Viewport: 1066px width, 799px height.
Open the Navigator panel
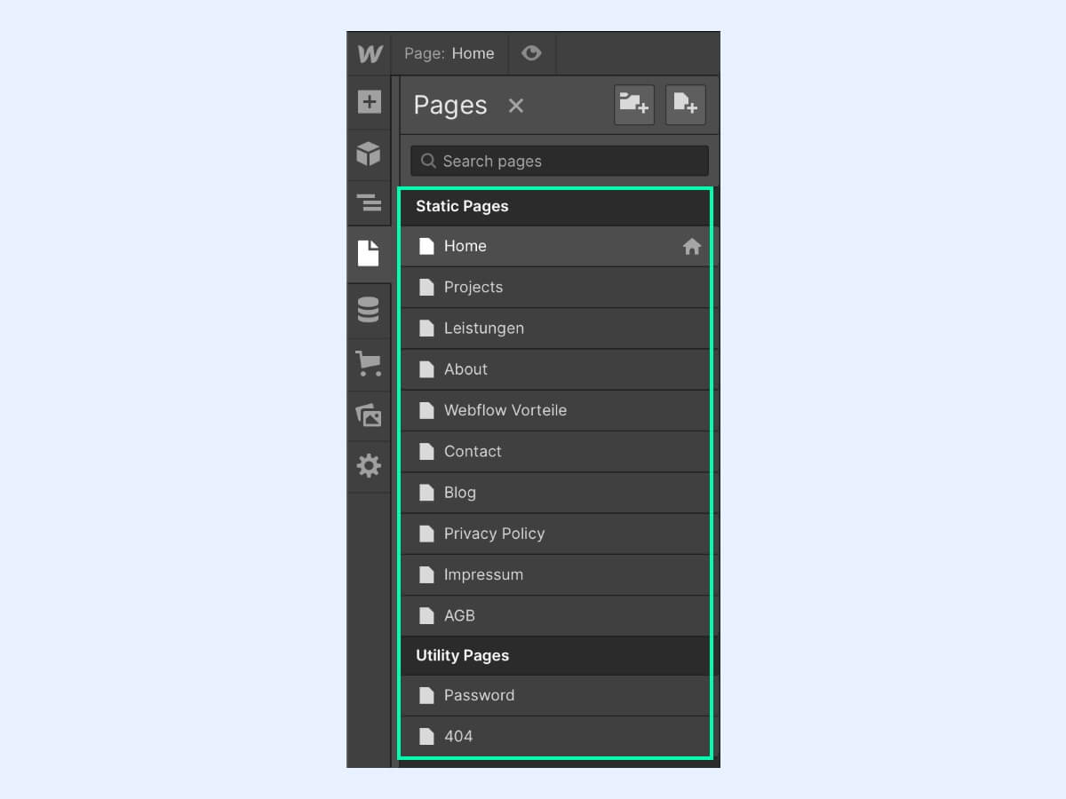[368, 202]
